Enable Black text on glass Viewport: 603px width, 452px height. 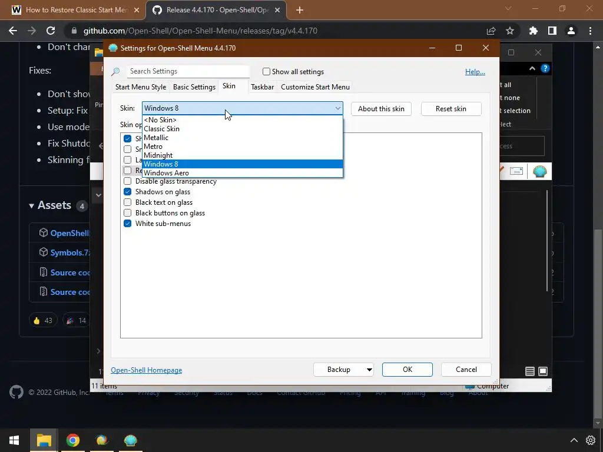point(127,202)
